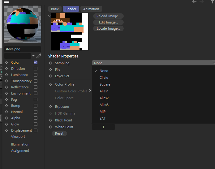Click keyframe diamond next to Glow
Viewport: 215px width, 169px height.
click(6, 124)
